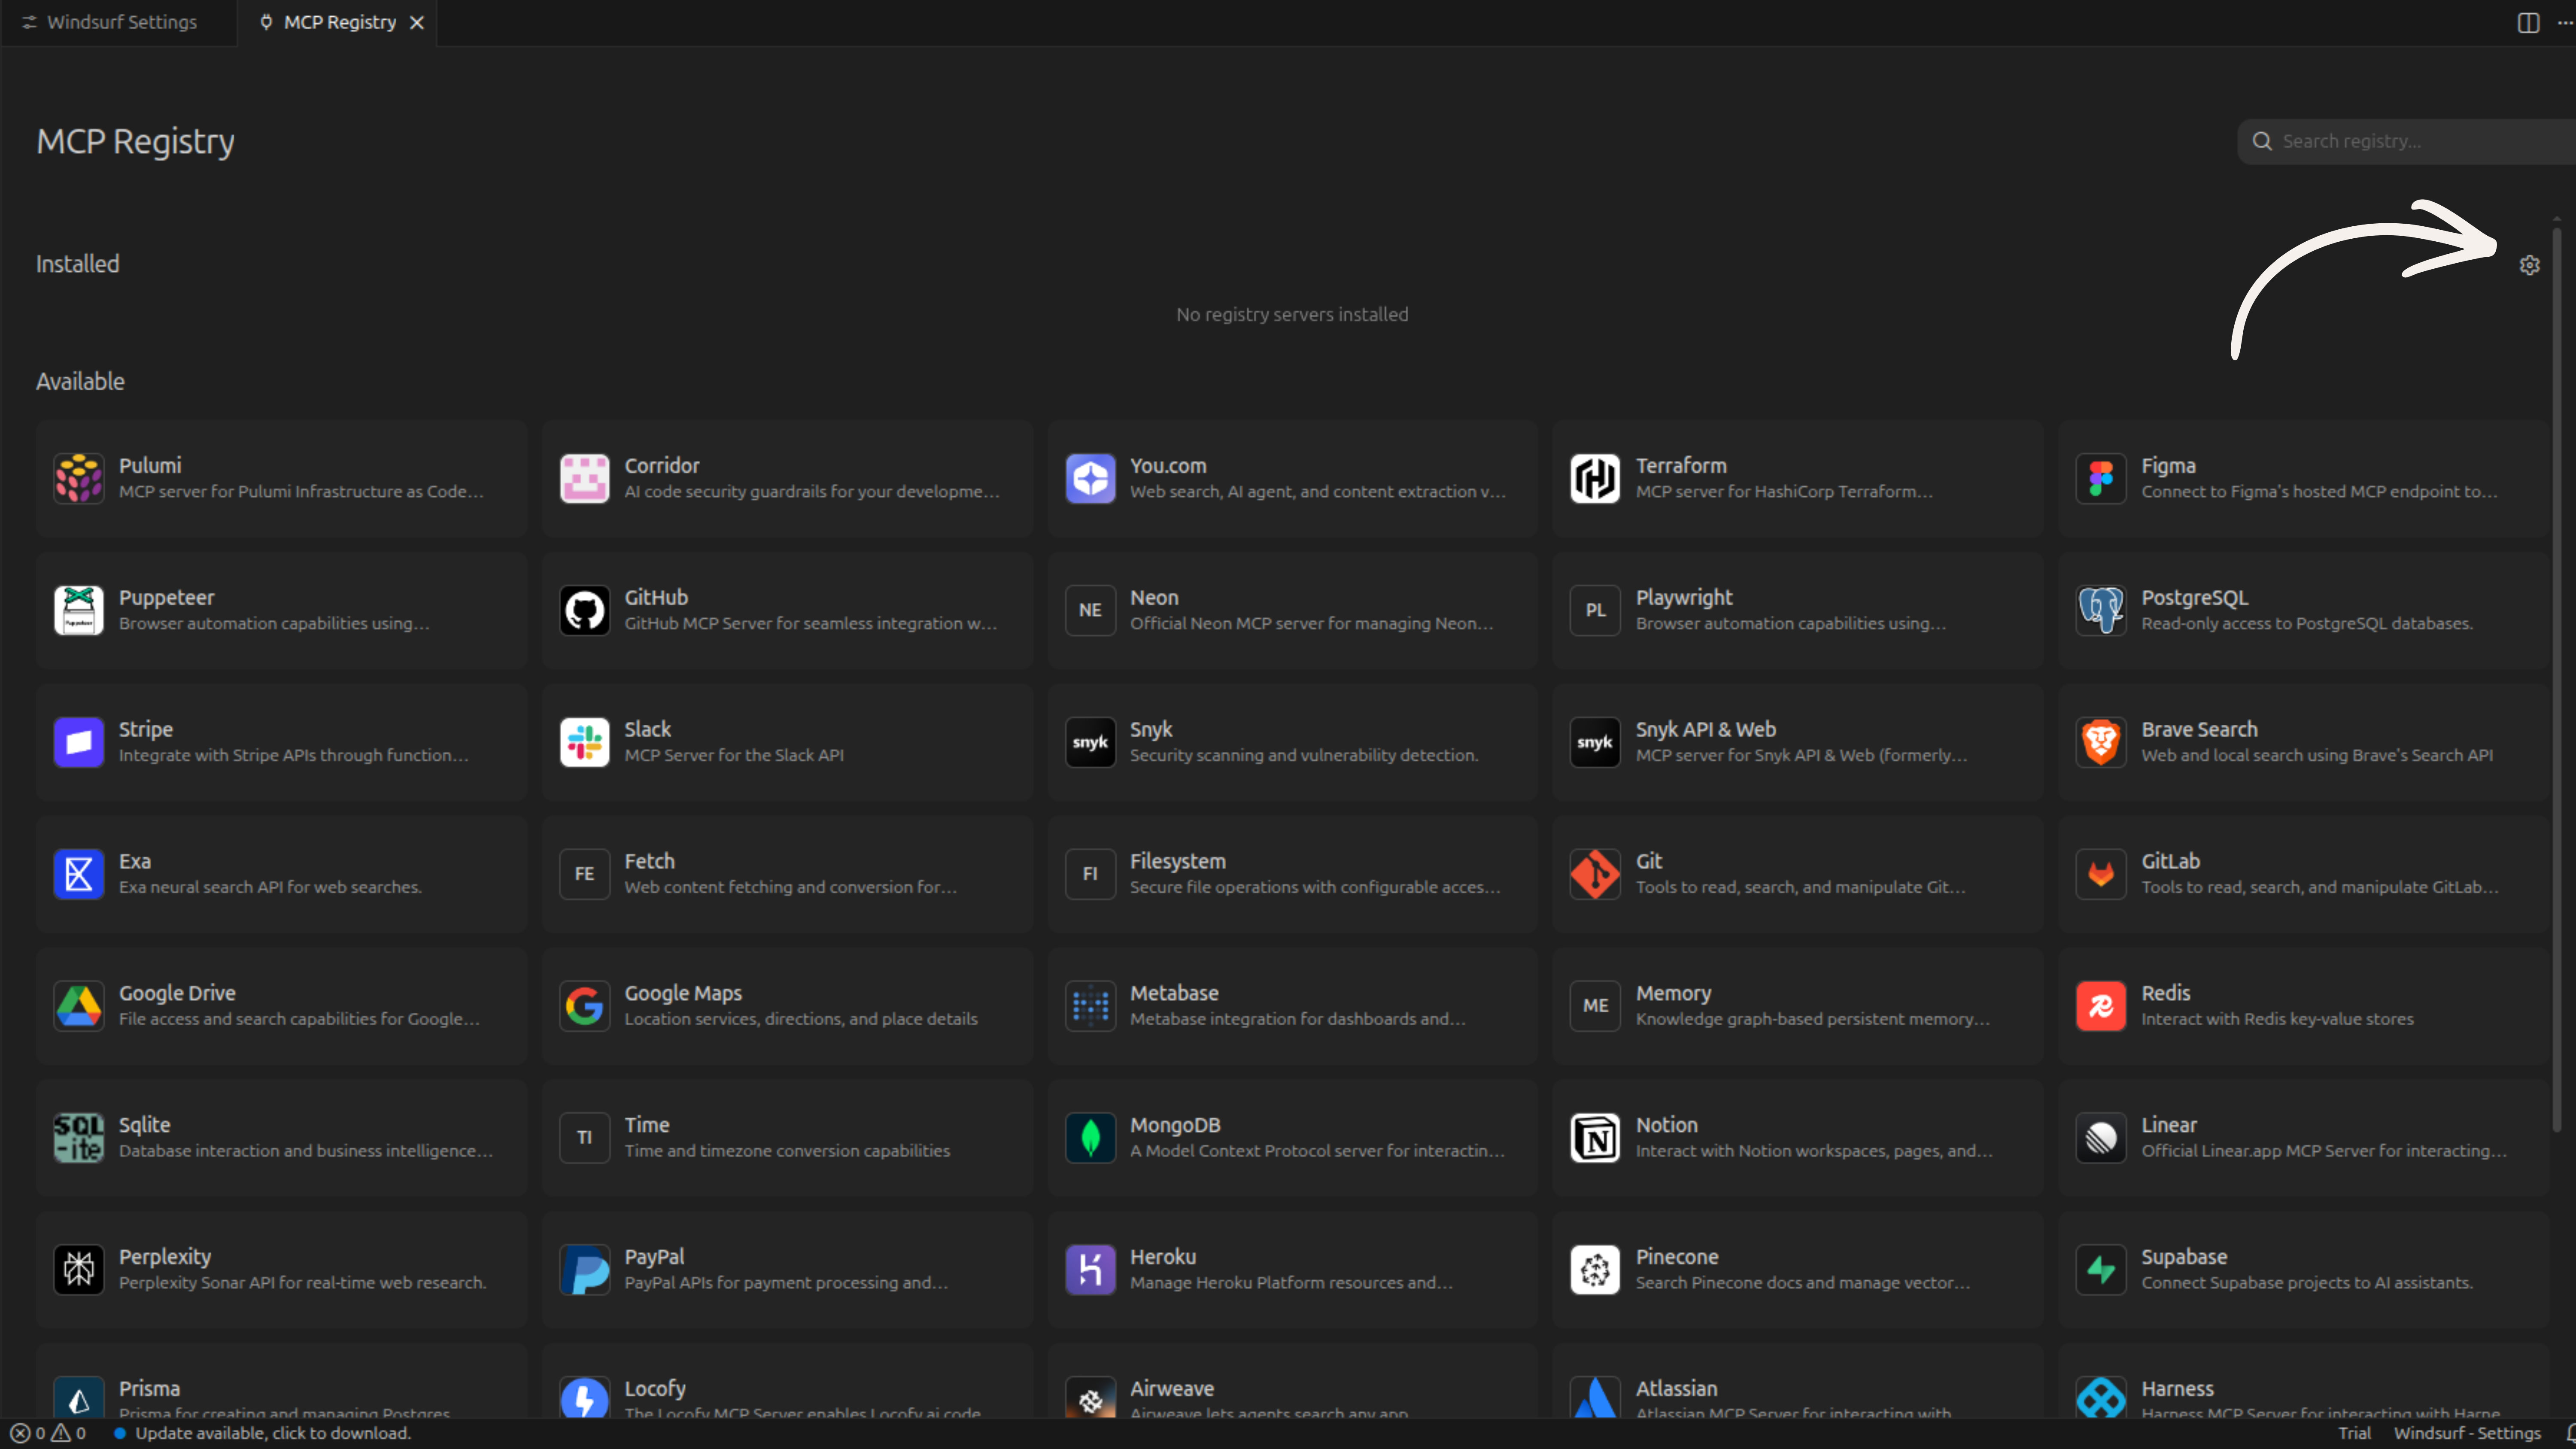Click the Notion N icon

coord(1595,1138)
